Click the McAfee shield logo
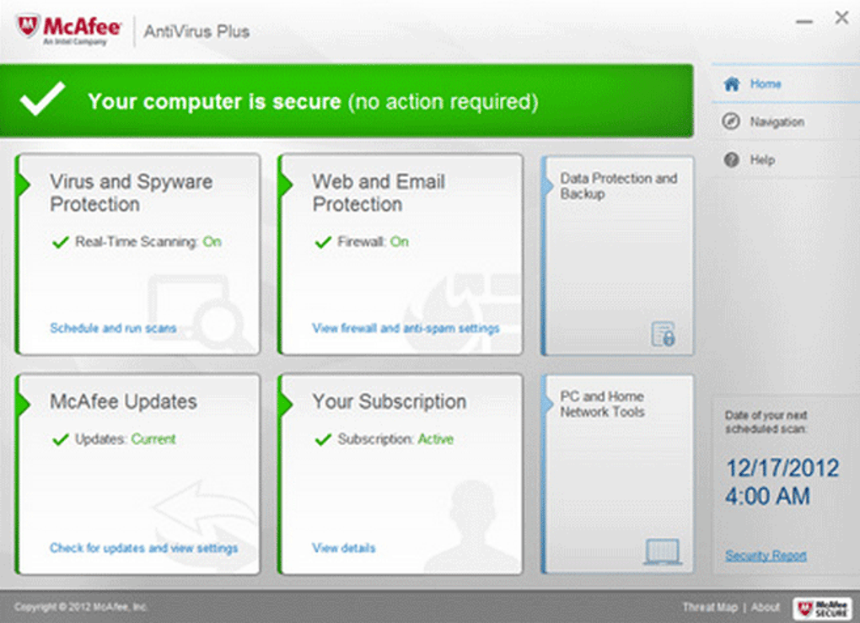The image size is (860, 623). click(29, 26)
